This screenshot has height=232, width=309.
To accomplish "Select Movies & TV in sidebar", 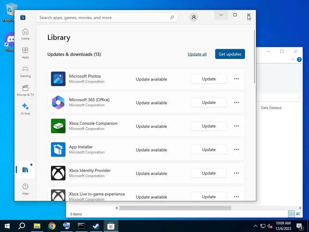I will (x=25, y=90).
